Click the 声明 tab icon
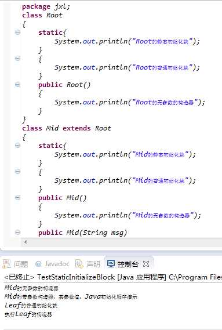The width and height of the screenshot is (222, 330). [x=79, y=264]
